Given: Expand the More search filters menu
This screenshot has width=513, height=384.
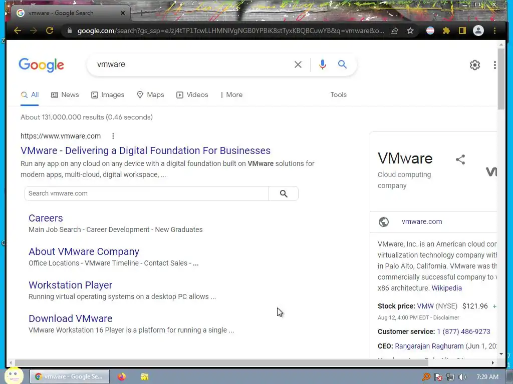Looking at the screenshot, I should click(231, 94).
